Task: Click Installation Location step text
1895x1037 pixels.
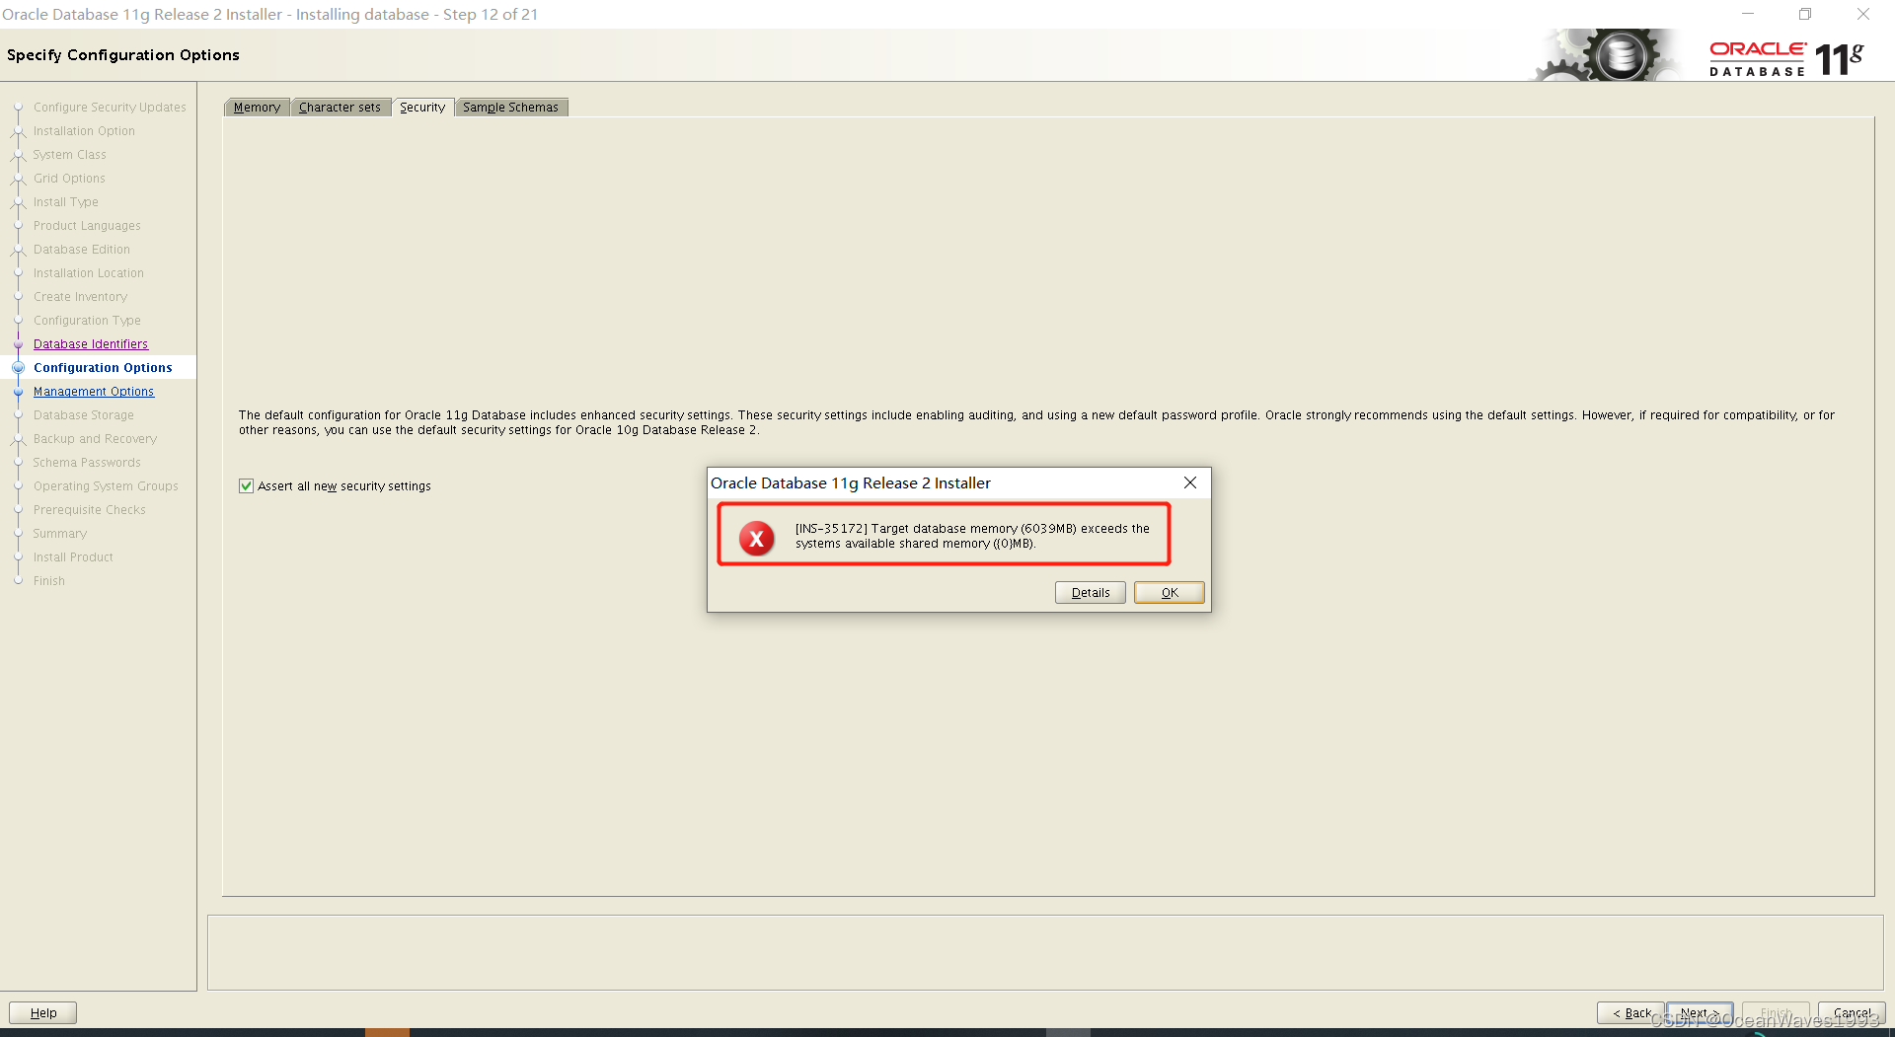Action: tap(89, 273)
